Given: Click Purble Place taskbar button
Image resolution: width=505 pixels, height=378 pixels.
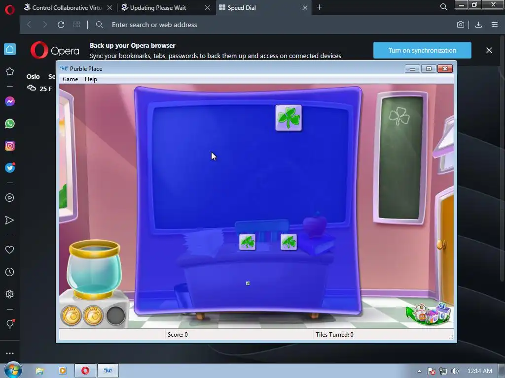Looking at the screenshot, I should point(108,371).
